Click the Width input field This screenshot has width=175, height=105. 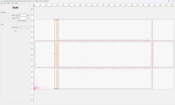tap(21, 15)
